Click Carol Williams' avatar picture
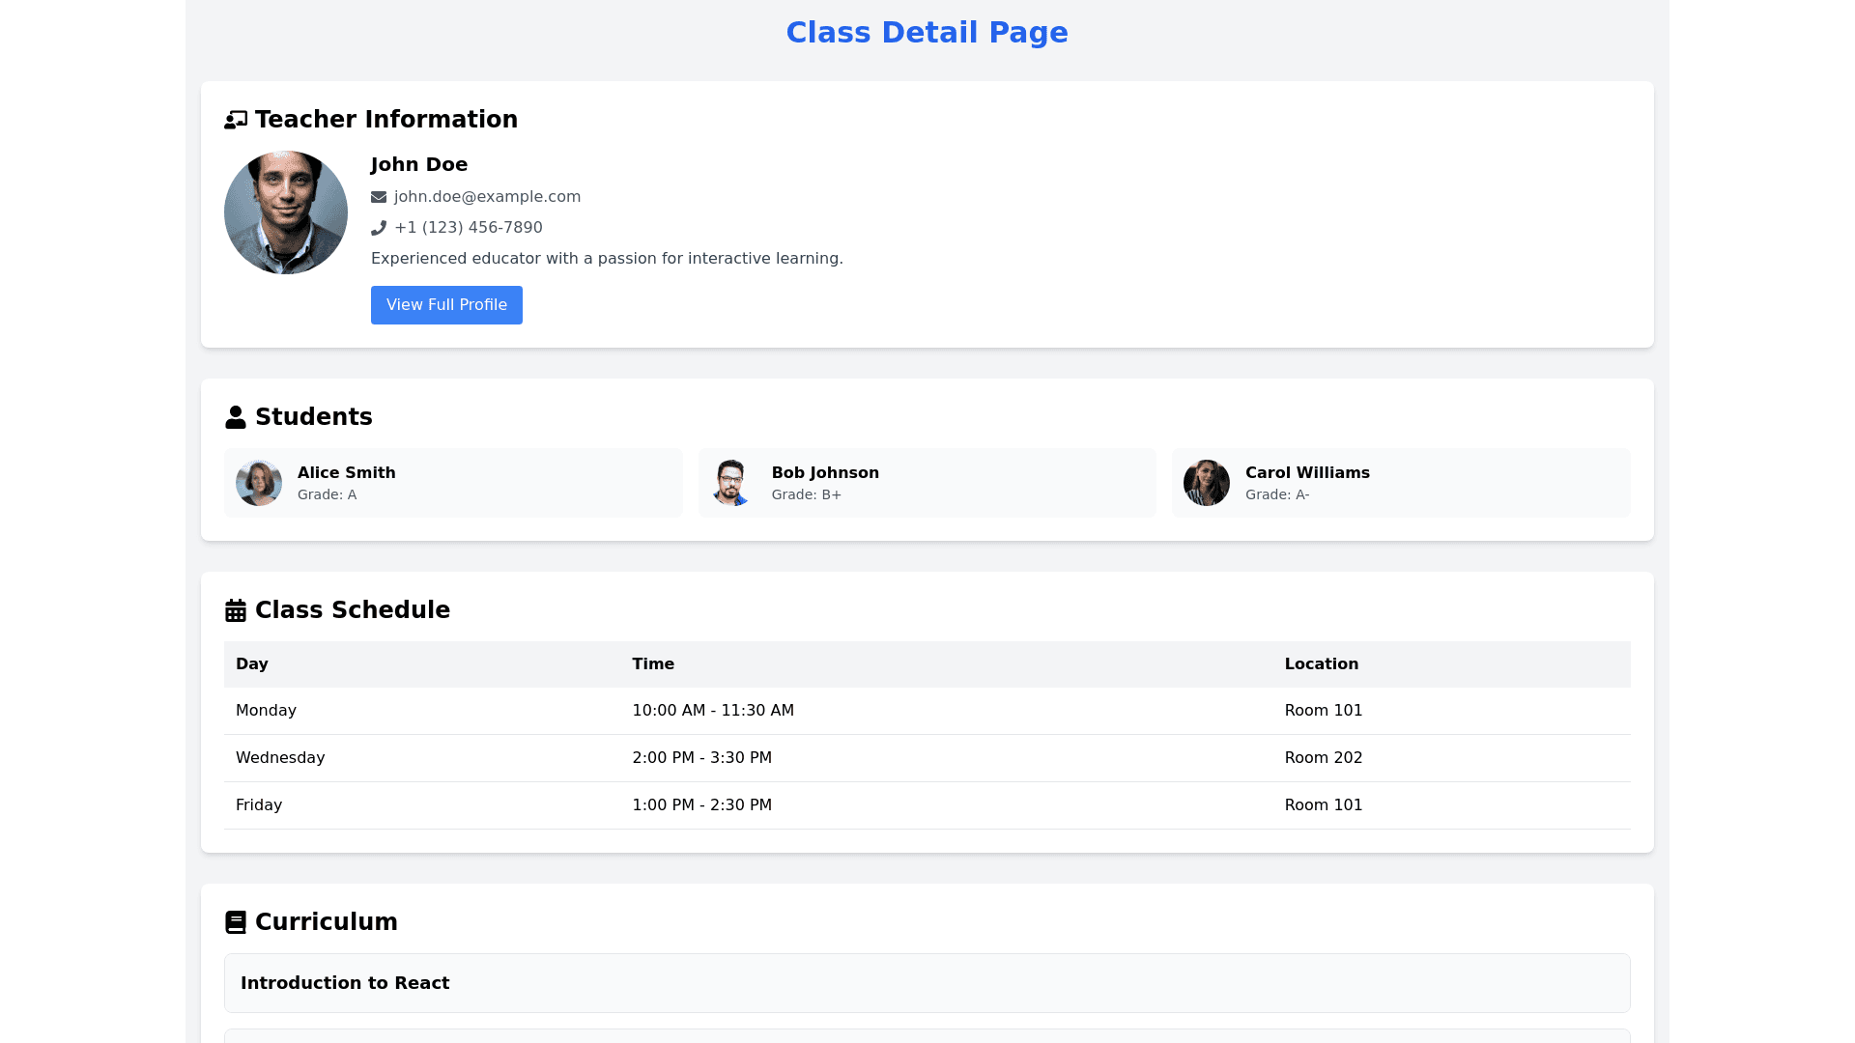The height and width of the screenshot is (1043, 1855). coord(1207,483)
